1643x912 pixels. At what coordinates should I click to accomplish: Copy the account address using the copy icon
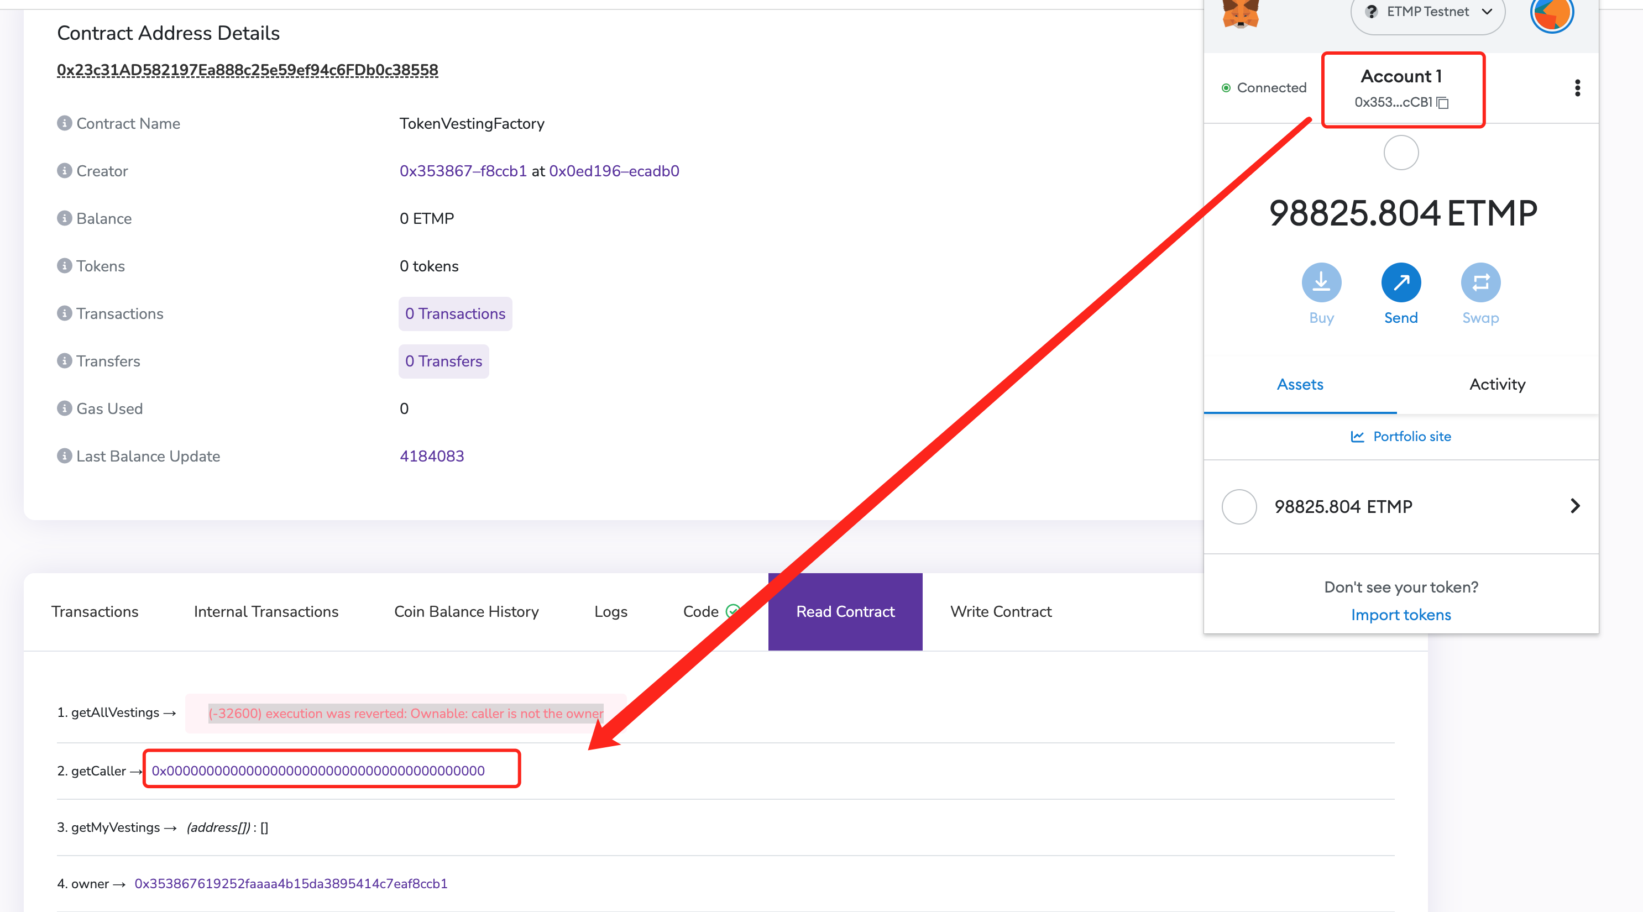click(1443, 102)
